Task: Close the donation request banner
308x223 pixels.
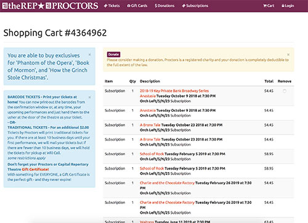Action: [288, 55]
